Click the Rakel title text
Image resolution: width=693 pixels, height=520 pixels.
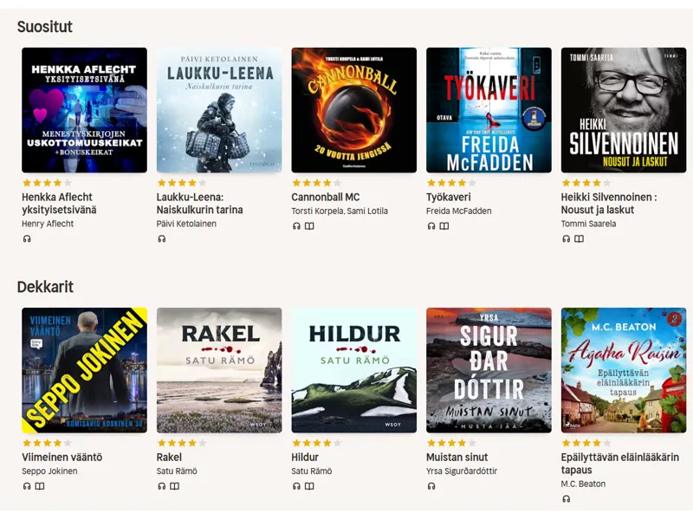coord(169,458)
